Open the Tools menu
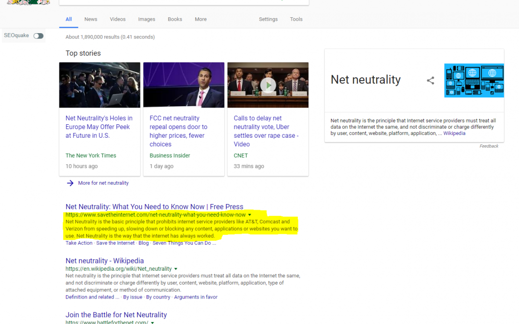The height and width of the screenshot is (324, 519). pos(296,19)
